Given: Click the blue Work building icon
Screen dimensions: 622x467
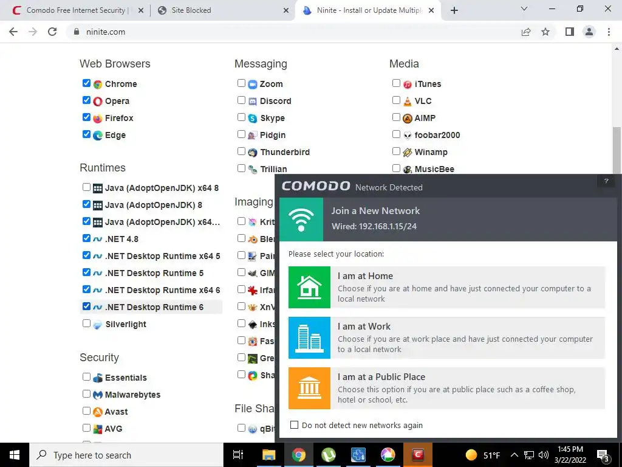Looking at the screenshot, I should point(309,337).
